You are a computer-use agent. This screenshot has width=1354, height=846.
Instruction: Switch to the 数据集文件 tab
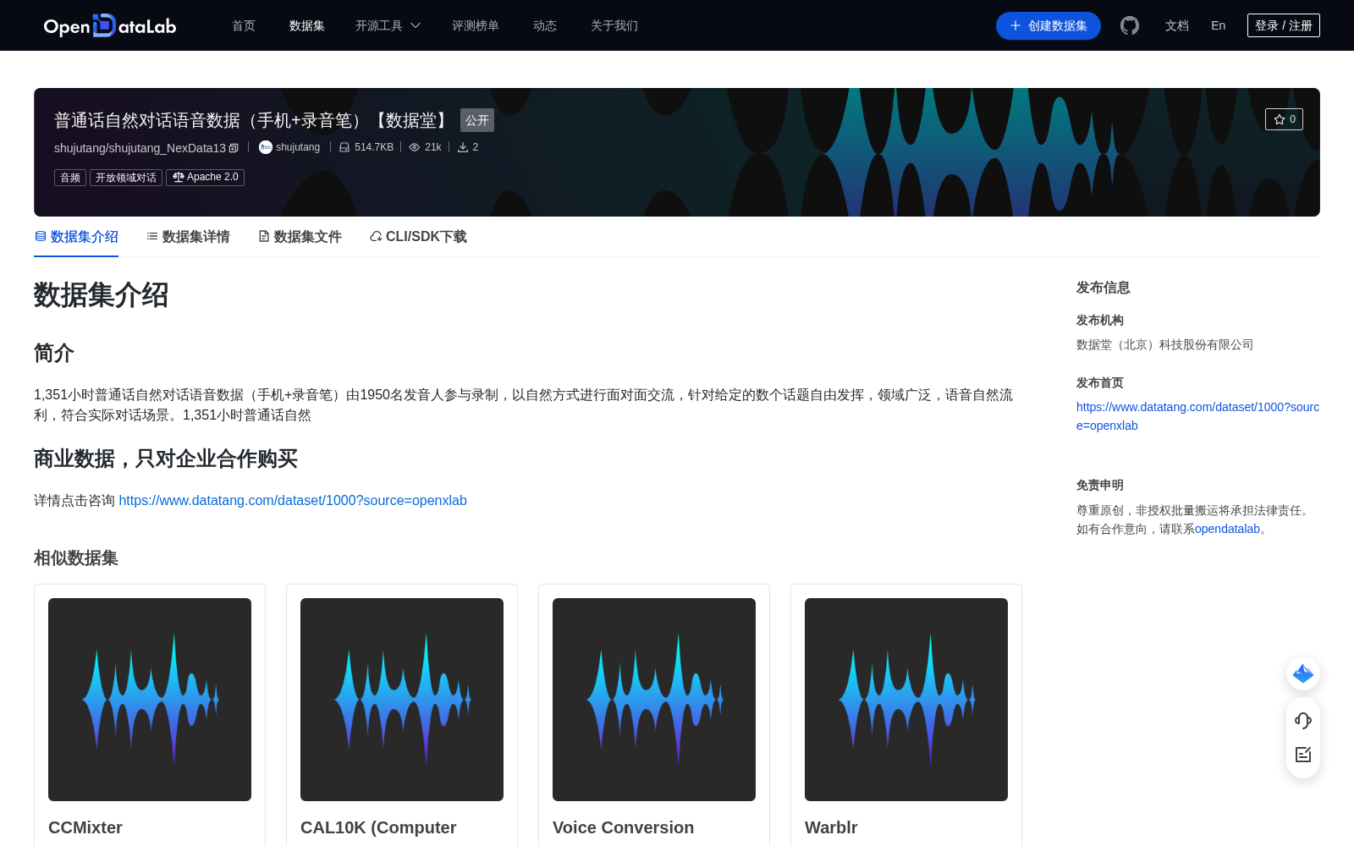coord(300,237)
